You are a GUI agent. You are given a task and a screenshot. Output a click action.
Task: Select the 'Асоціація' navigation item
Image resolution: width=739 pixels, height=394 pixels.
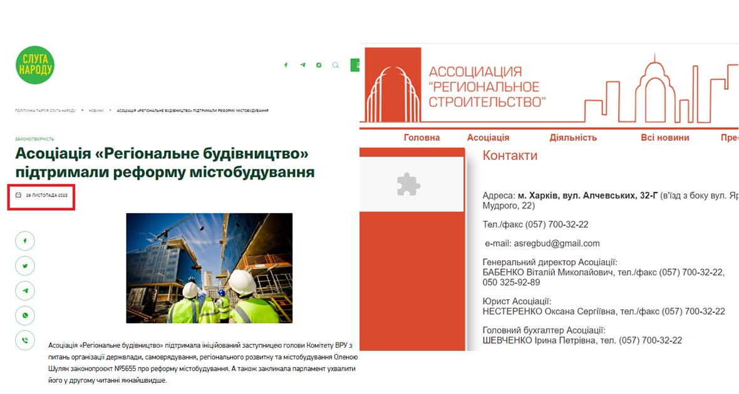click(x=488, y=138)
